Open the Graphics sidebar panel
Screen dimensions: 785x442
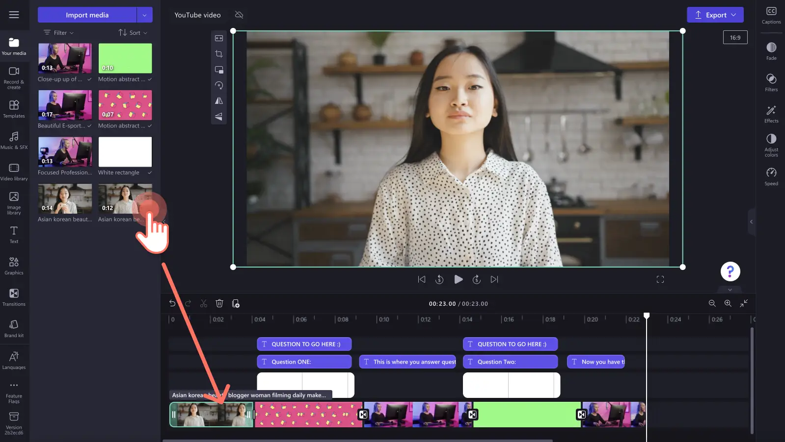pyautogui.click(x=14, y=266)
